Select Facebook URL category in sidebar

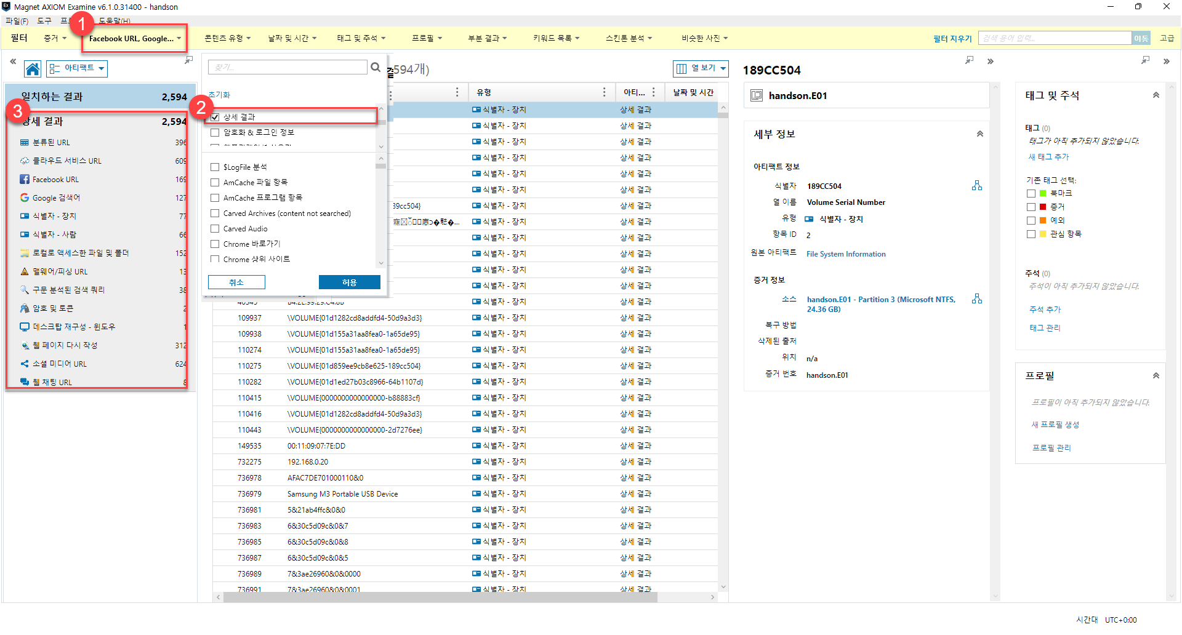pyautogui.click(x=55, y=180)
